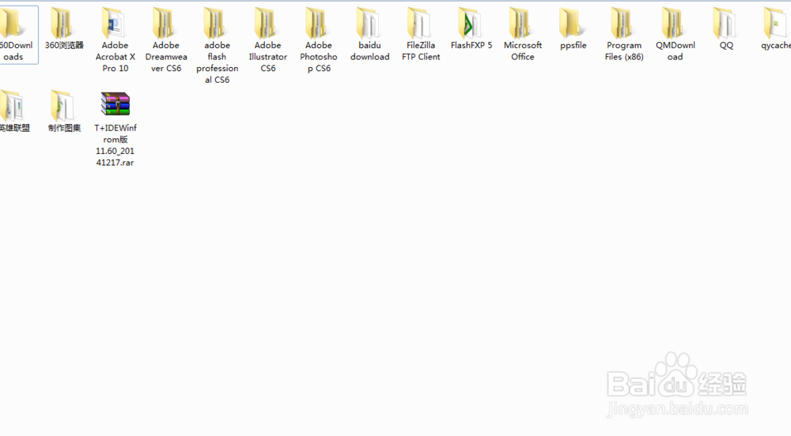Select the FlashFXP 5 folder icon

471,23
